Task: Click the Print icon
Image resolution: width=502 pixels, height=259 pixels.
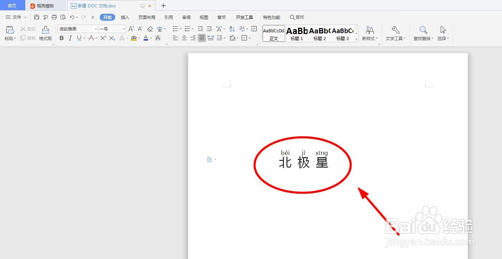Action: [x=54, y=17]
